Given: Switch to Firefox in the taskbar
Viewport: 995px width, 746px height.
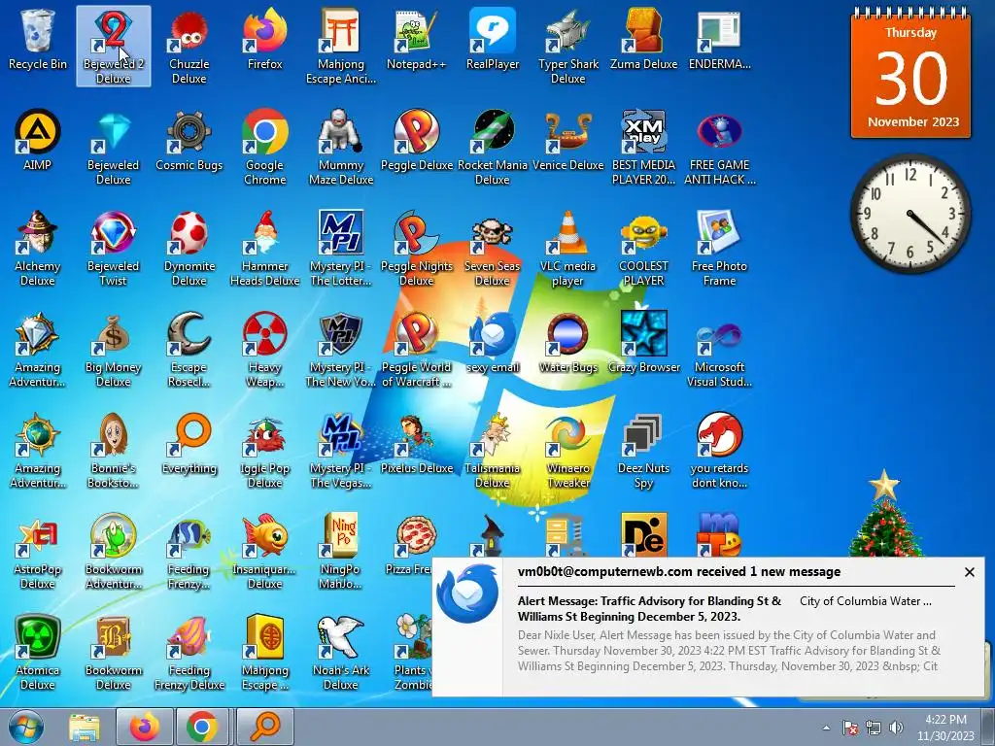Looking at the screenshot, I should (x=145, y=727).
